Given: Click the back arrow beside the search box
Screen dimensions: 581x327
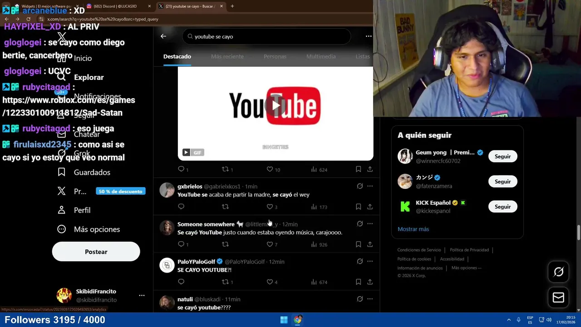Looking at the screenshot, I should coord(163,36).
